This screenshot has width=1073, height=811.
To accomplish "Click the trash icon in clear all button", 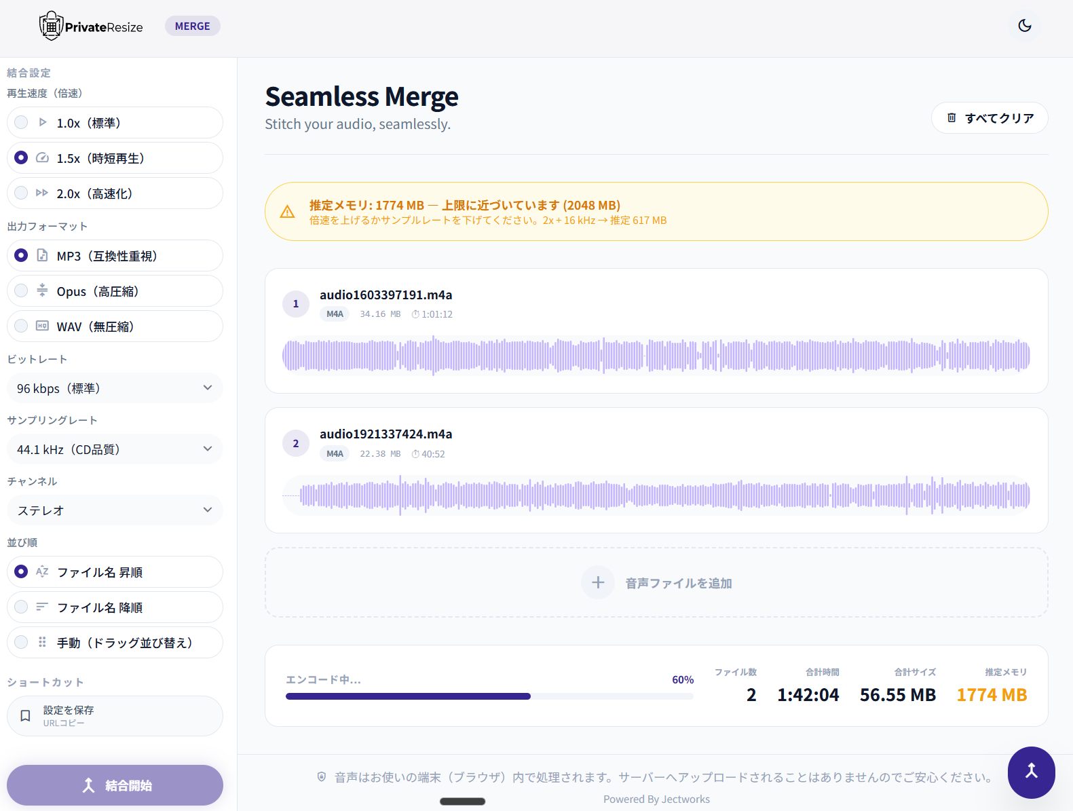I will (x=952, y=117).
